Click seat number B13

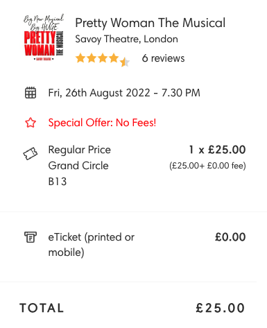(58, 182)
